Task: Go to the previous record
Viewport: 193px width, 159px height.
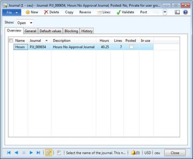Action: (x=16, y=153)
